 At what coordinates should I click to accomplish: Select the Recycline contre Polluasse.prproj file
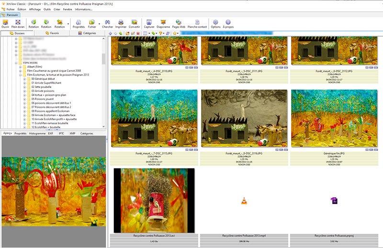coord(334,201)
